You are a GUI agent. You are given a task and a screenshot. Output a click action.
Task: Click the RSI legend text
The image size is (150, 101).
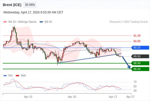coord(10,76)
